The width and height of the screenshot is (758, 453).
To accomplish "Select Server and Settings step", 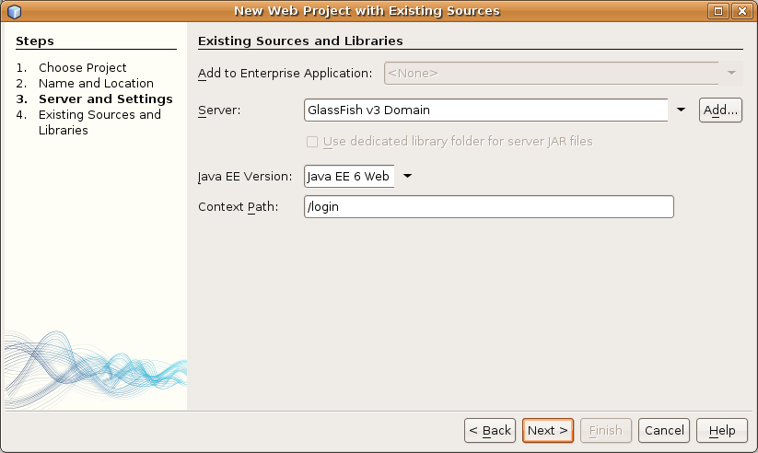I will point(105,99).
